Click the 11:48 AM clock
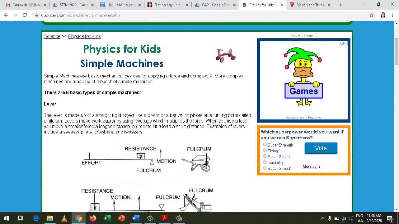Viewport: 399px width, 224px height. coord(374,216)
